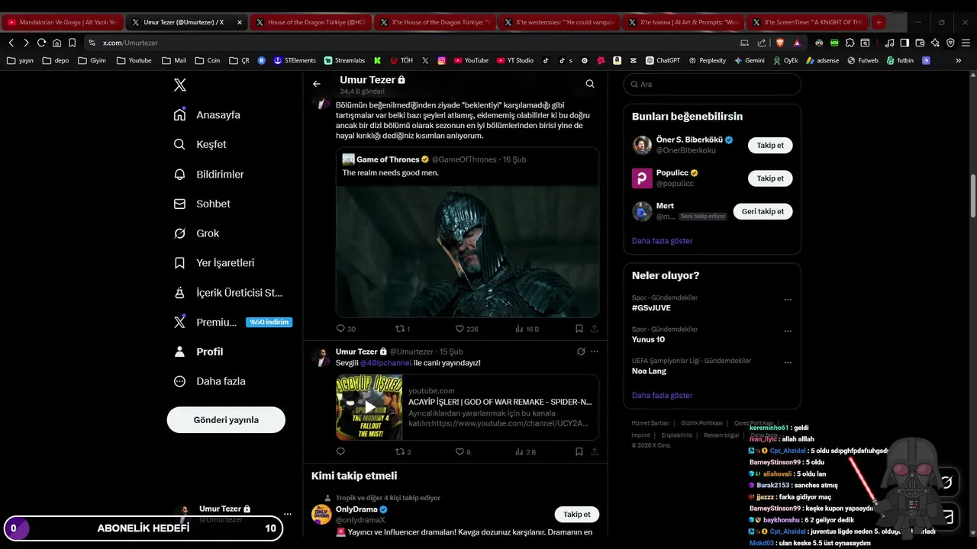Open the Giyim bookmarks folder
Screen dimensions: 977x549
coord(92,60)
